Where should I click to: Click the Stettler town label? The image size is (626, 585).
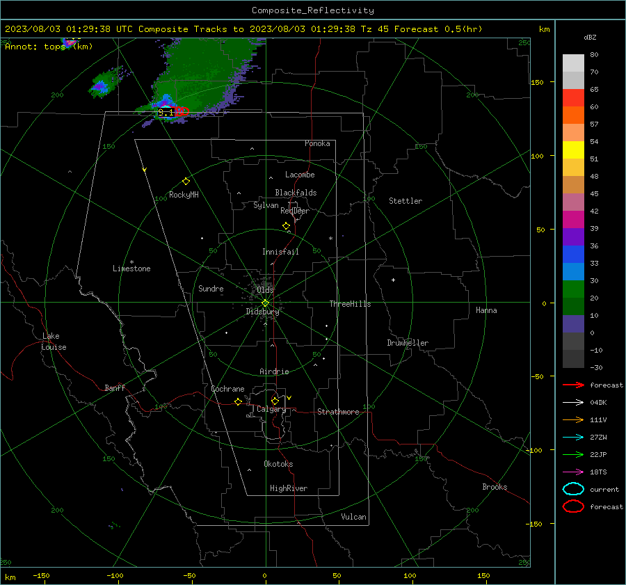coord(406,201)
